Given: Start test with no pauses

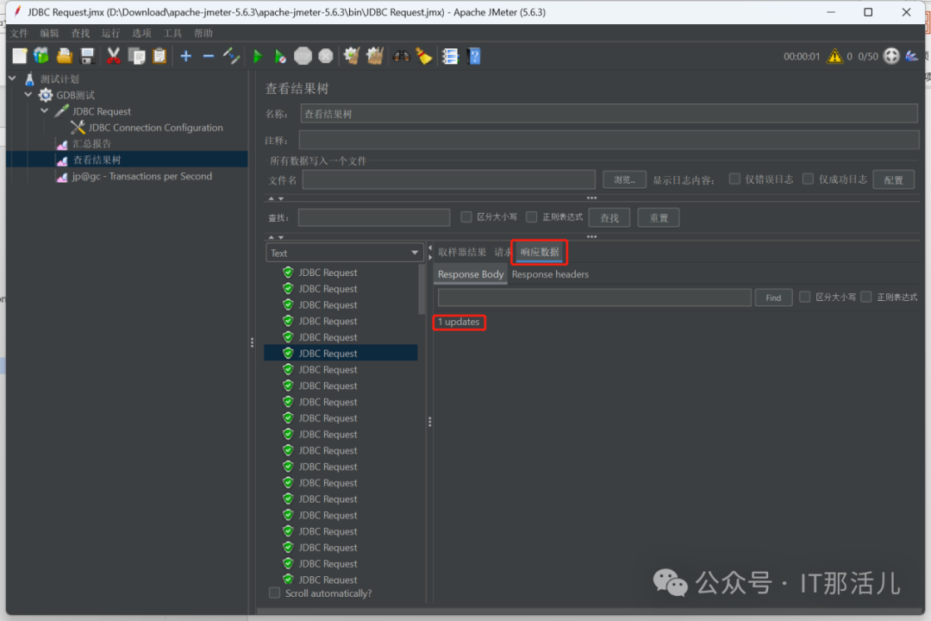Looking at the screenshot, I should [x=279, y=56].
